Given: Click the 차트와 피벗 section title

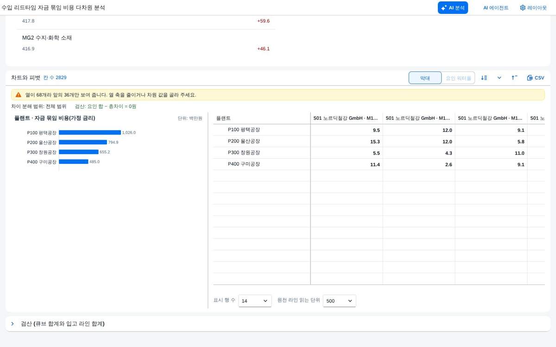Looking at the screenshot, I should [x=25, y=77].
